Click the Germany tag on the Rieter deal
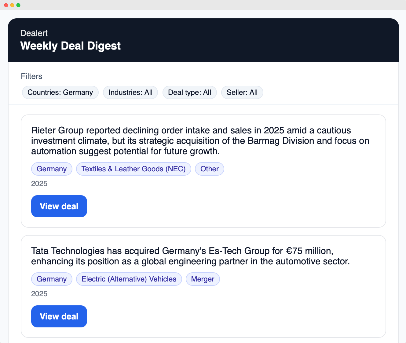 pos(51,169)
